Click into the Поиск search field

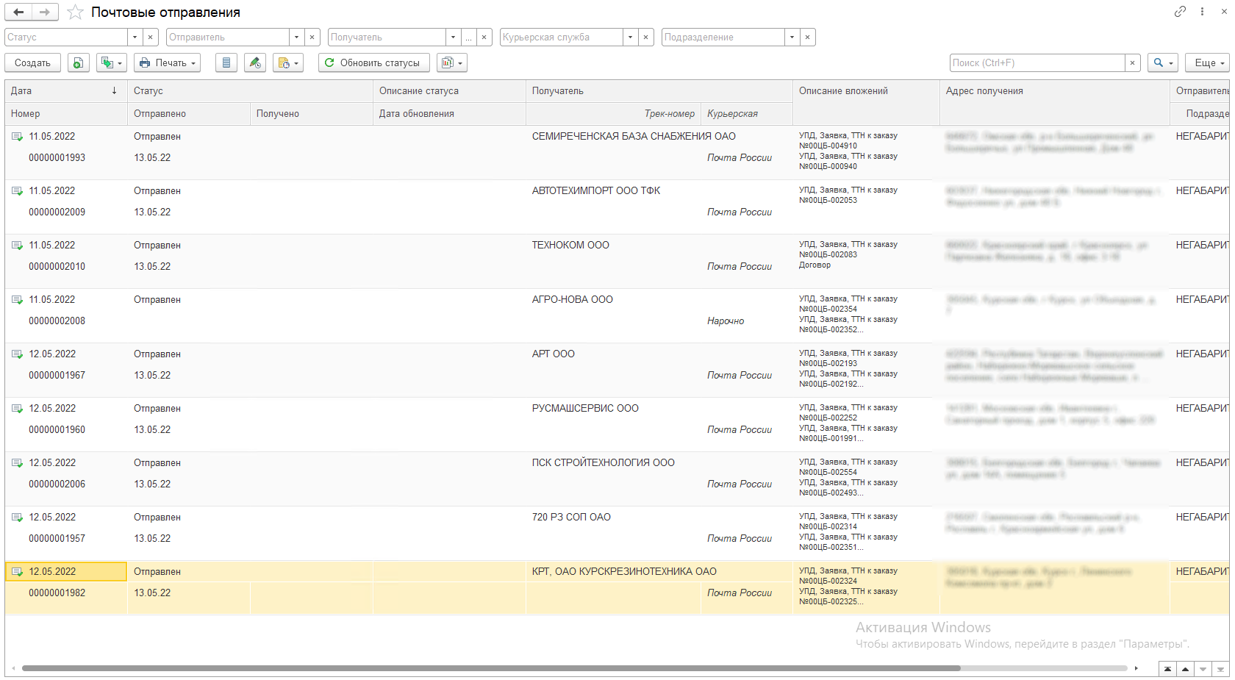tap(1037, 63)
